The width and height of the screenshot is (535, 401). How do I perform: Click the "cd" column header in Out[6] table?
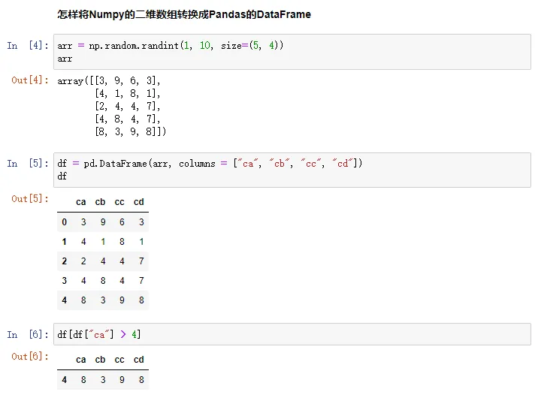139,360
